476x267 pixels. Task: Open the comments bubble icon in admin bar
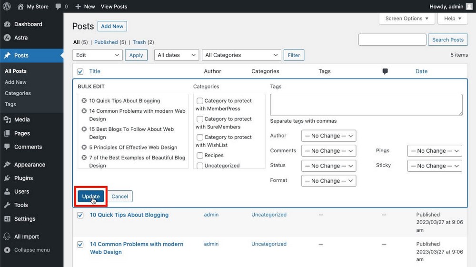coord(58,7)
